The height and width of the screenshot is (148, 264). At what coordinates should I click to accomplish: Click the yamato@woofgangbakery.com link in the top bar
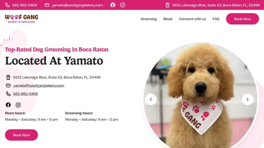pos(78,5)
